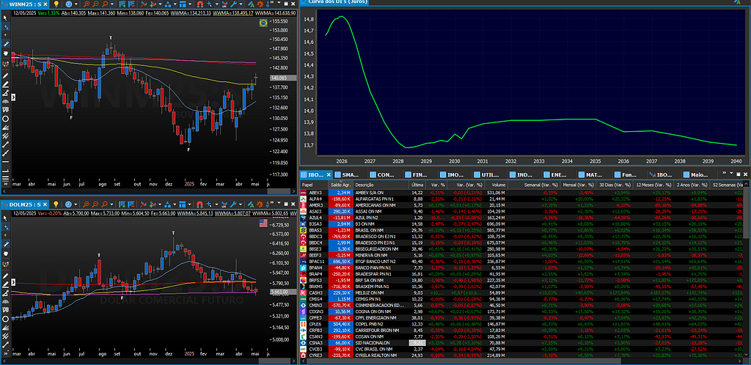Sort by the Saldo Agr. column header

tap(340, 185)
